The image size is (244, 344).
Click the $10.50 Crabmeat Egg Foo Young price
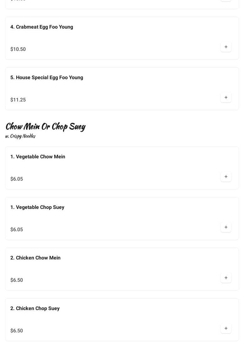click(x=18, y=49)
